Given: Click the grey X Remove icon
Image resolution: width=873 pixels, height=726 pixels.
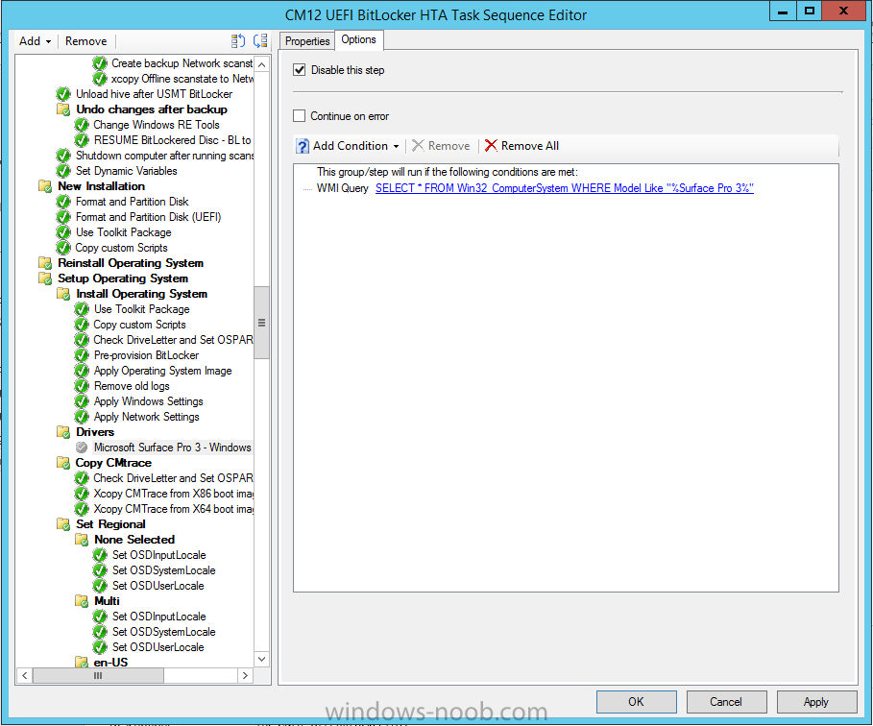Looking at the screenshot, I should (418, 146).
